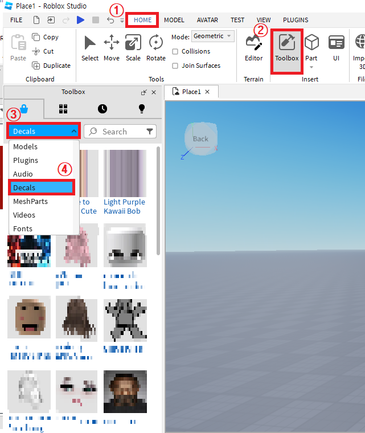This screenshot has height=433, width=365.
Task: Collapse the Decals category dropdown
Action: tap(44, 131)
